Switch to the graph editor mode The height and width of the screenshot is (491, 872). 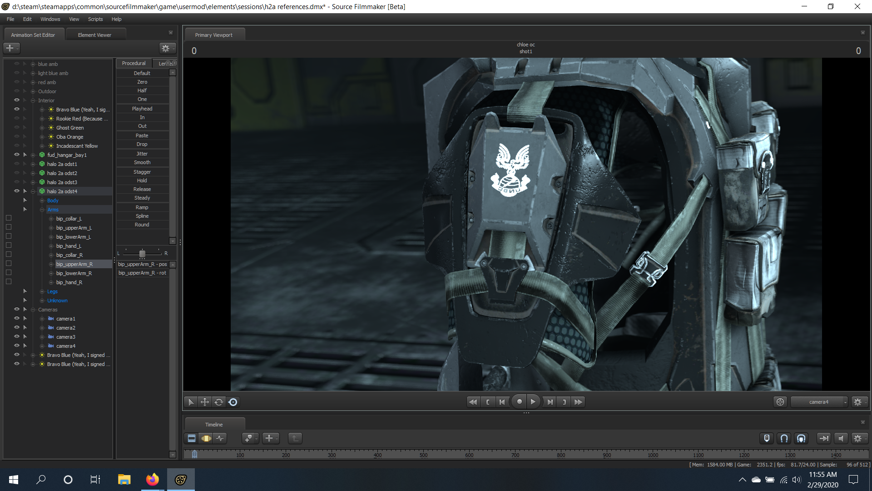point(220,438)
